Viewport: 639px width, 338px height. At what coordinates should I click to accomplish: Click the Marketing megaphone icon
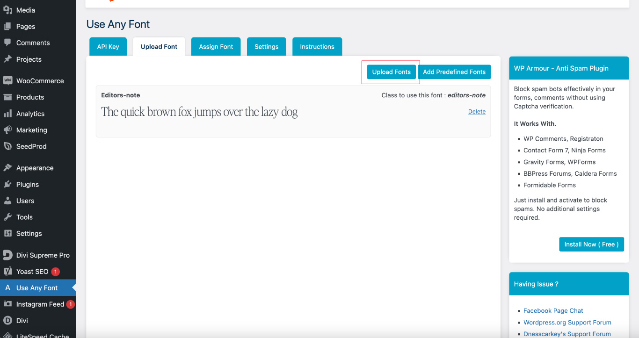7,129
